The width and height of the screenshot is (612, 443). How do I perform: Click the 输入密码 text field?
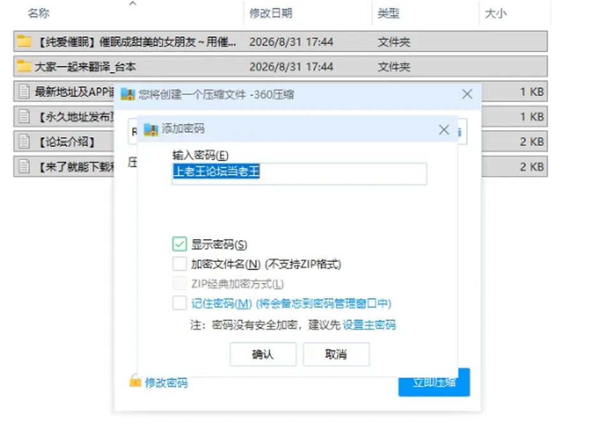(x=300, y=173)
